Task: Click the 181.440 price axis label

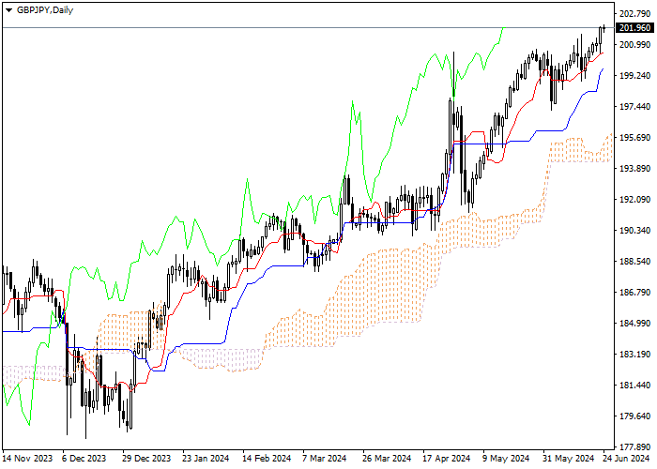Action: tap(634, 386)
